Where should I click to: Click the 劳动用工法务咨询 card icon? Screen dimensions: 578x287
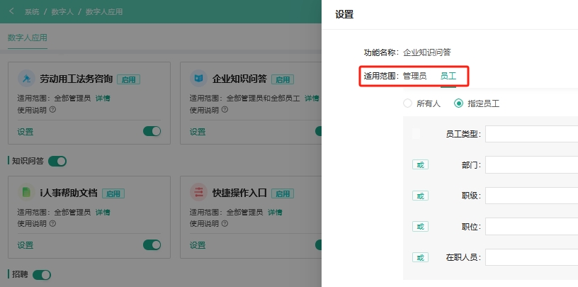25,79
